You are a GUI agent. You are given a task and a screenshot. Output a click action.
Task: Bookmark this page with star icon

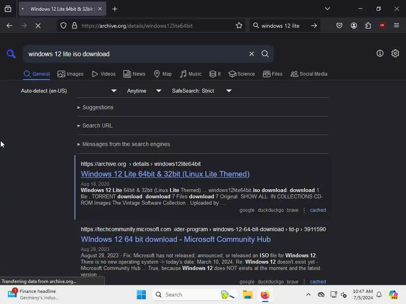pos(239,26)
